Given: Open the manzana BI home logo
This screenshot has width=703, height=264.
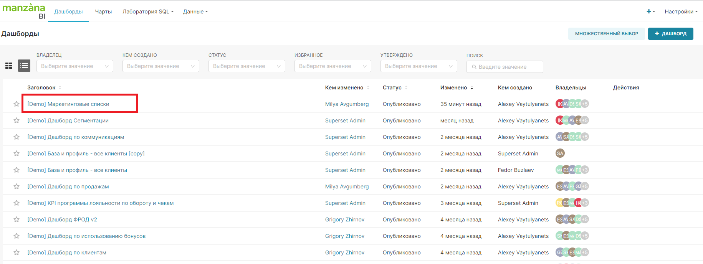Looking at the screenshot, I should 24,11.
